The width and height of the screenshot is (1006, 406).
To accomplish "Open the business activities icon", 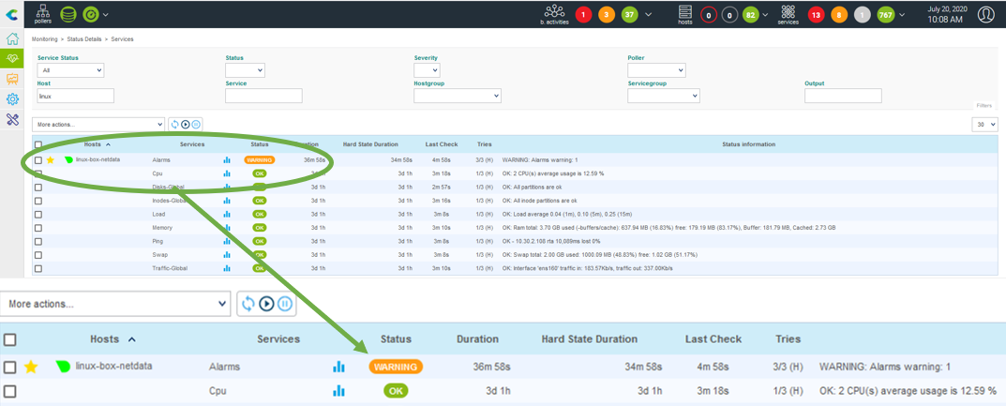I will point(554,14).
